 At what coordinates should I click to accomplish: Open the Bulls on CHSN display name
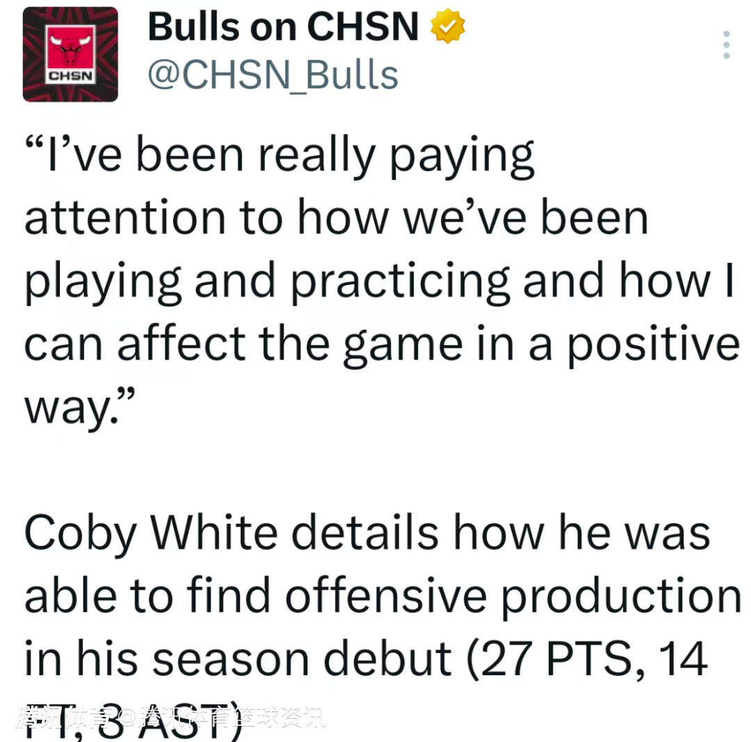284,27
